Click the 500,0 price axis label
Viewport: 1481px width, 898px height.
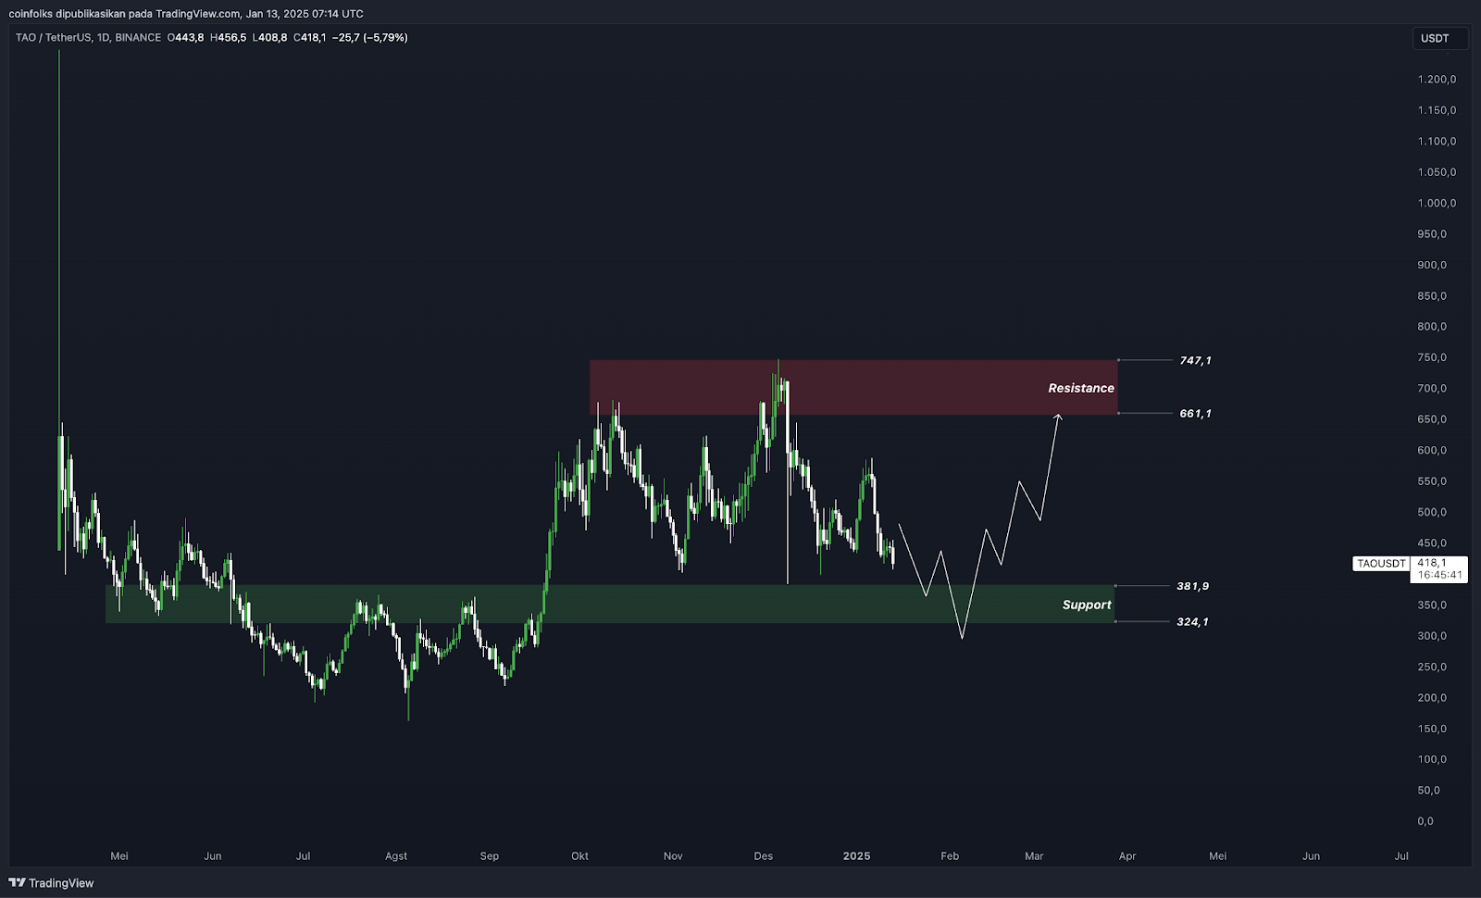click(x=1431, y=512)
